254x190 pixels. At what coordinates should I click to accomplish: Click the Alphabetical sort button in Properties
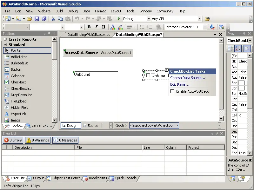238,49
